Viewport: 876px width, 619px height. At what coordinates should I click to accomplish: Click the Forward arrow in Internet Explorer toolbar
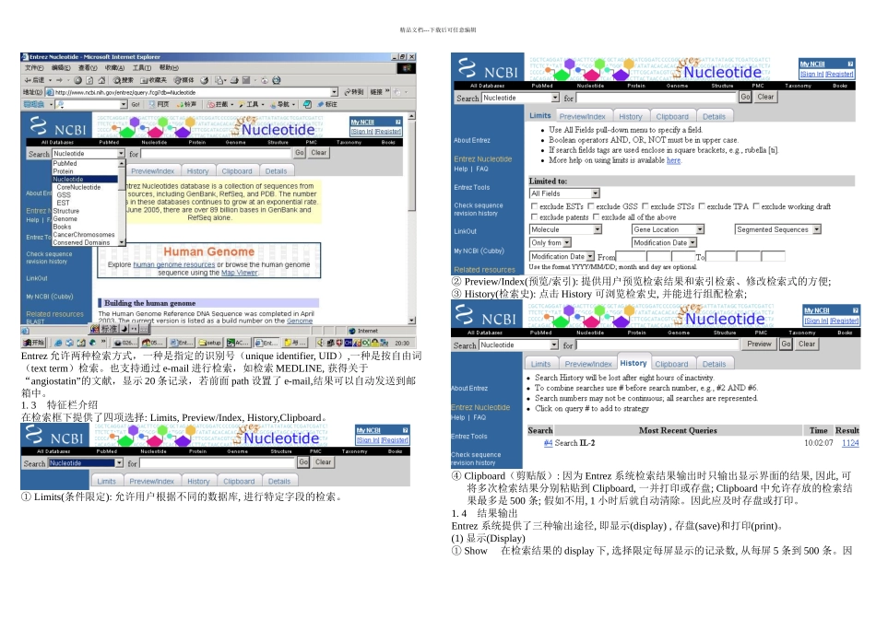tap(59, 80)
